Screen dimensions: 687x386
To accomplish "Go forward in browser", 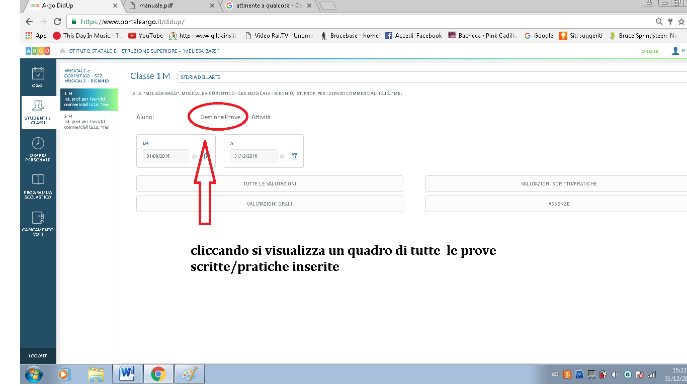I will (x=43, y=22).
